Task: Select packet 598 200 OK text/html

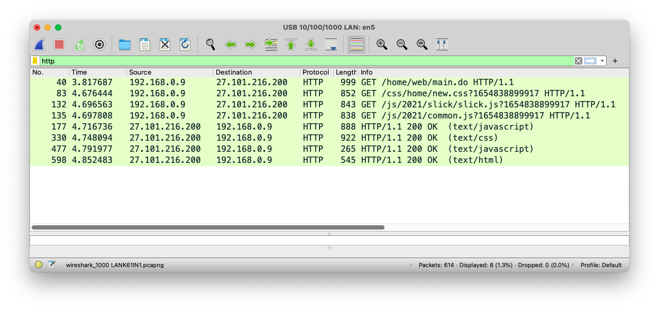Action: click(x=329, y=160)
